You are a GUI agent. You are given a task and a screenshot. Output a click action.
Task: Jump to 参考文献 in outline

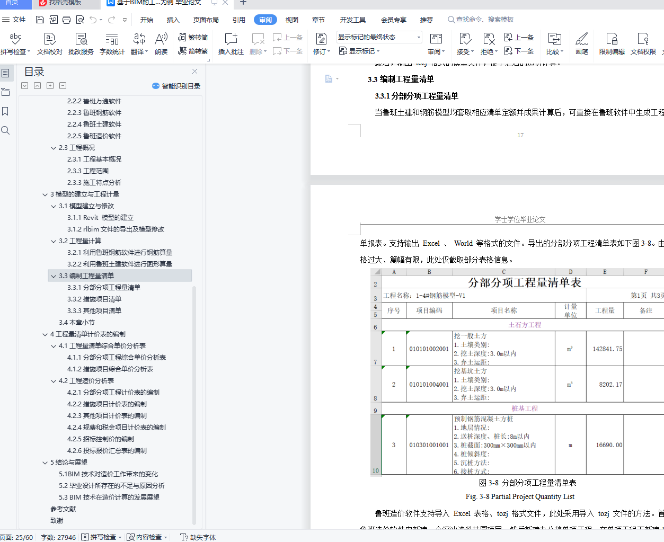(x=63, y=509)
